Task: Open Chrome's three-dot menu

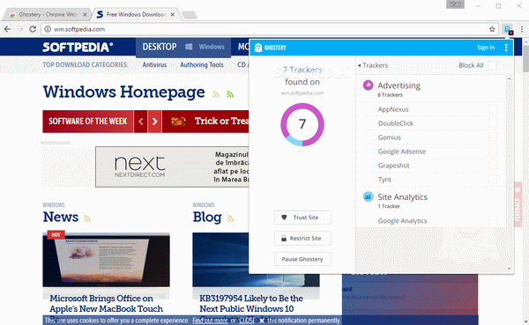Action: tap(522, 29)
